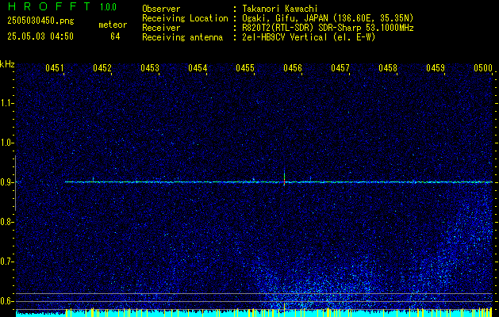Click the 0.6 kHz frequency label
The height and width of the screenshot is (317, 499).
(6, 301)
